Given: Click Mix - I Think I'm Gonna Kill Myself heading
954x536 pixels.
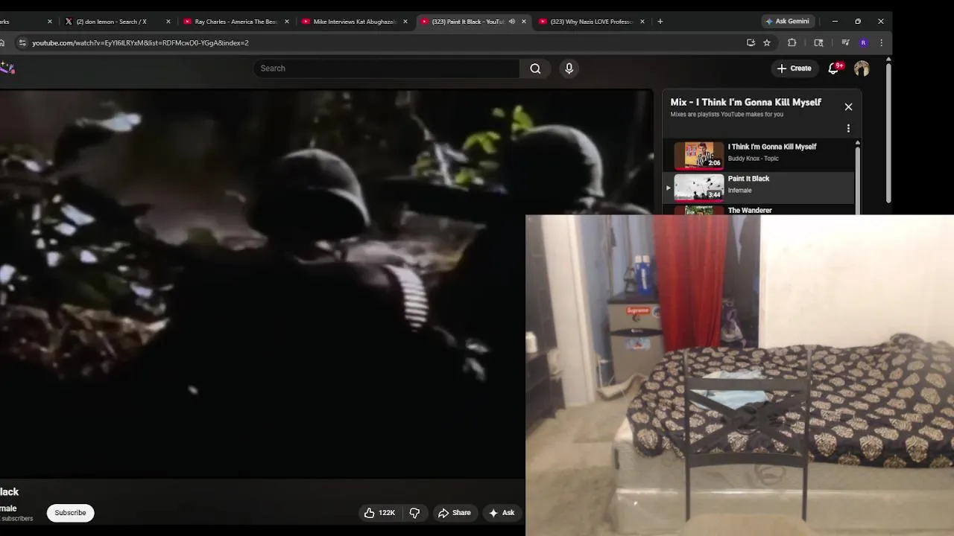Looking at the screenshot, I should pos(745,102).
